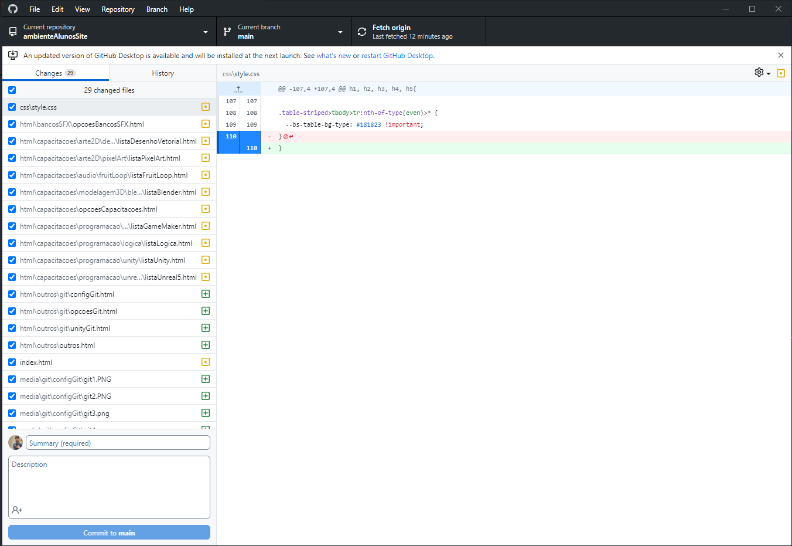792x546 pixels.
Task: Click the user avatar beside summary
Action: [x=16, y=443]
